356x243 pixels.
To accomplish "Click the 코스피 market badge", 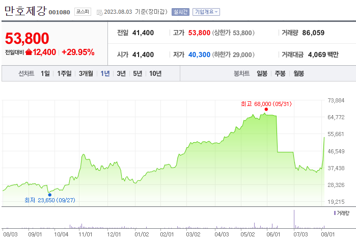I will (83, 12).
